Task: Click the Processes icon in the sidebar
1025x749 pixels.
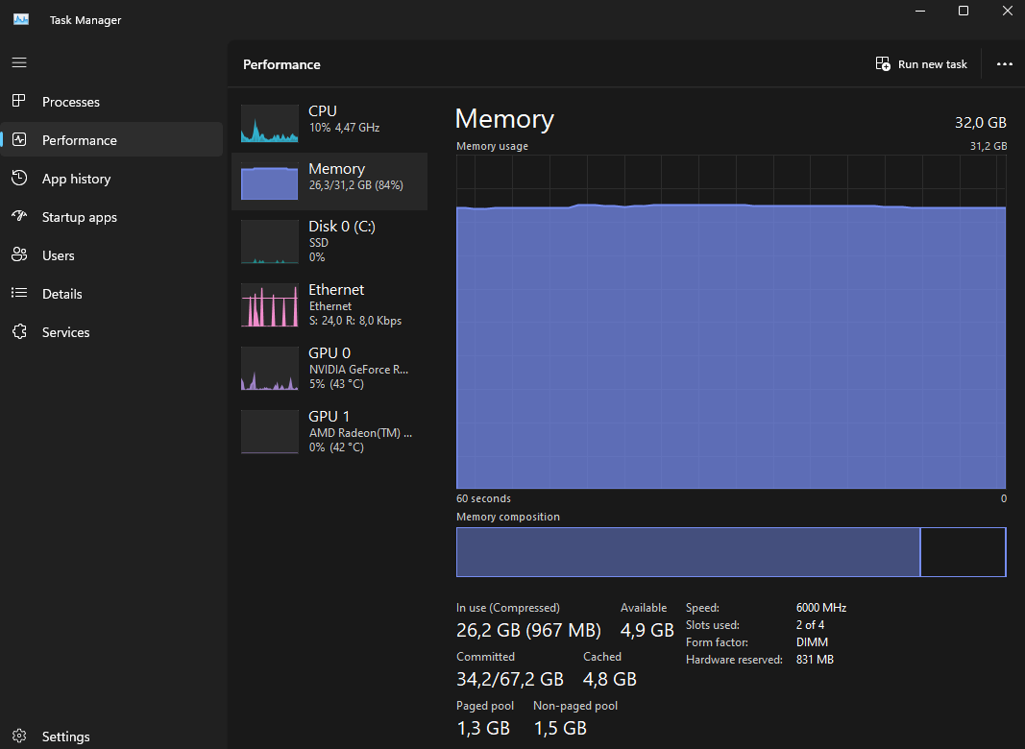Action: [x=19, y=101]
